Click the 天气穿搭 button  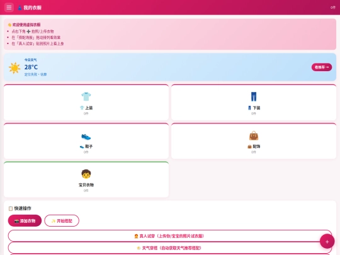click(170, 248)
